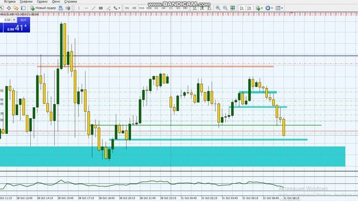The height and width of the screenshot is (201, 358).
Task: Zoom out of the chart
Action: (x=225, y=8)
